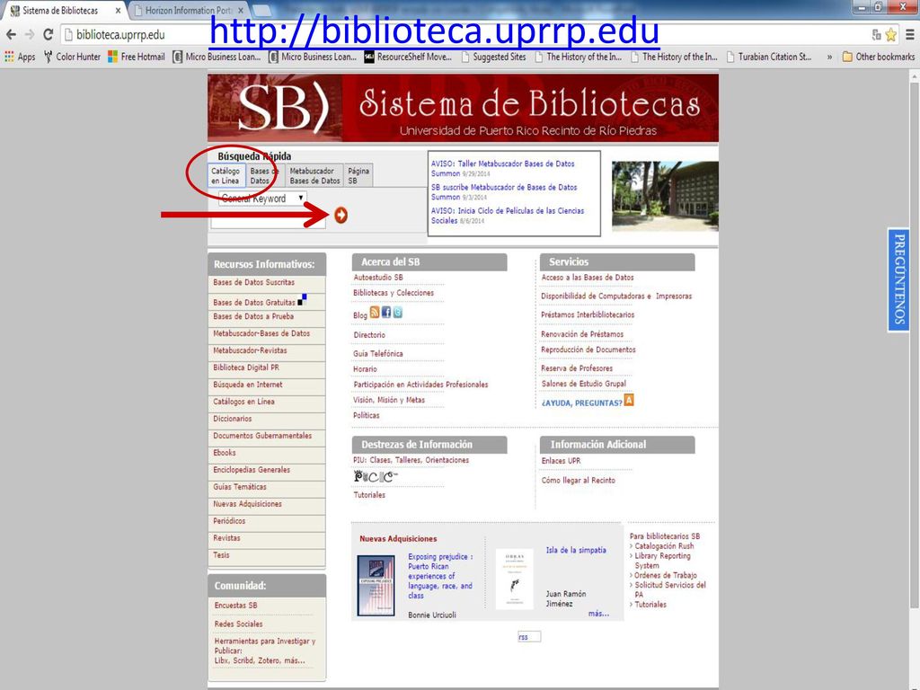Reload the page with the refresh icon
920x690 pixels.
pyautogui.click(x=49, y=35)
